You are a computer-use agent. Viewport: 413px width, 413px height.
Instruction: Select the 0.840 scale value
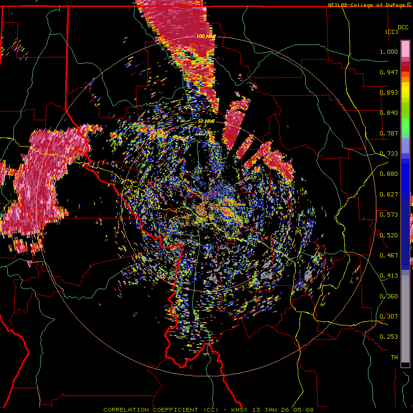pos(389,113)
